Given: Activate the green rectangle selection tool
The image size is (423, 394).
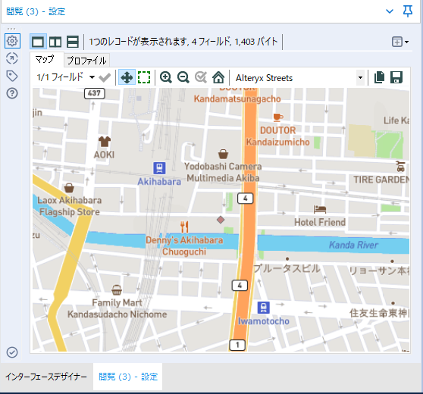Looking at the screenshot, I should [144, 77].
